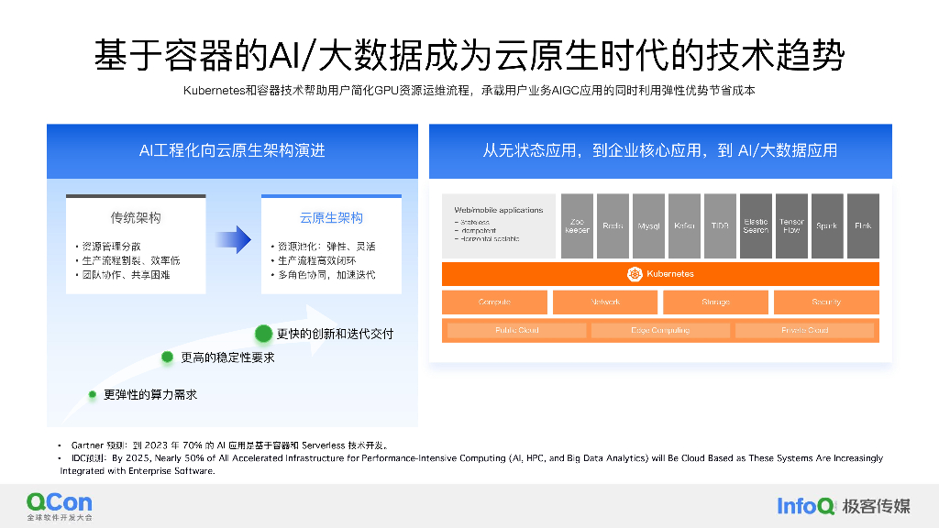Click the InfoQ logo

point(806,506)
